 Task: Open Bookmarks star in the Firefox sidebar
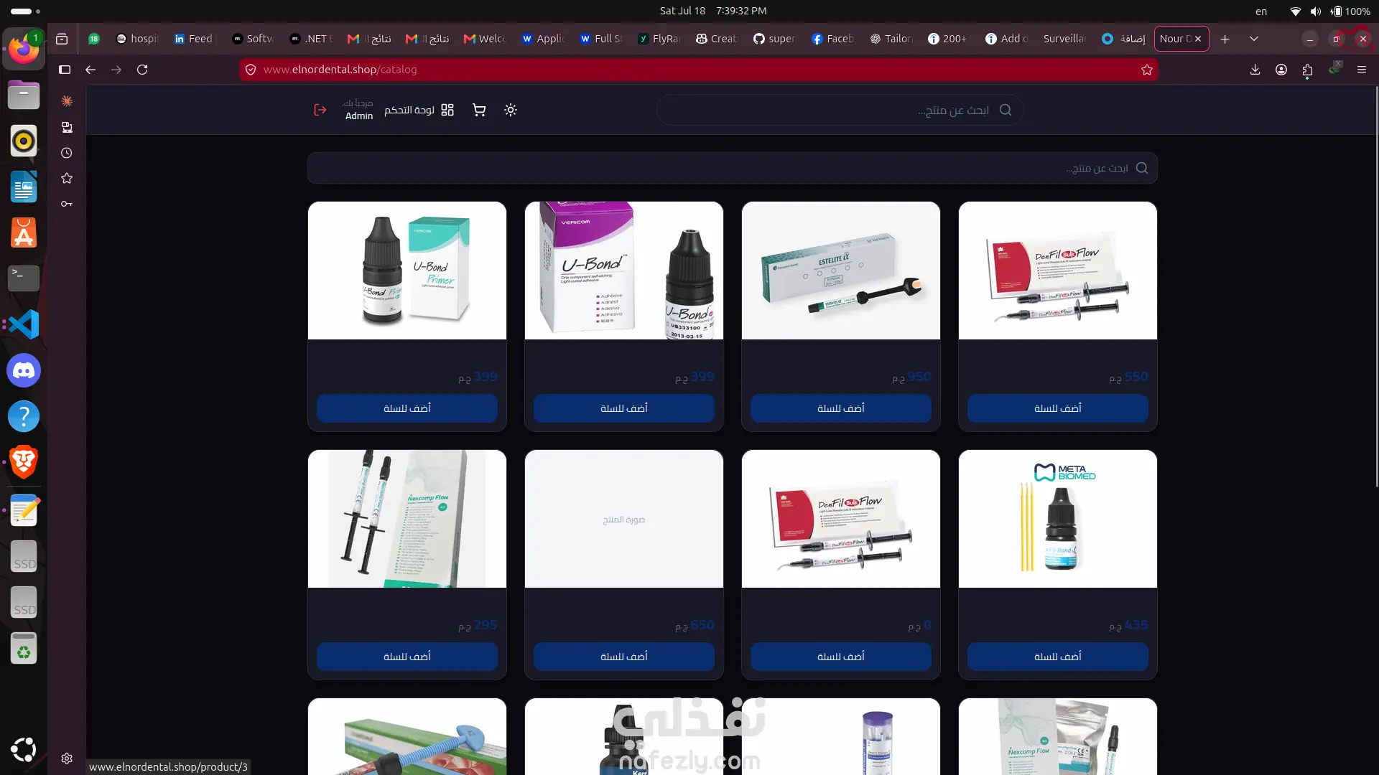coord(67,178)
